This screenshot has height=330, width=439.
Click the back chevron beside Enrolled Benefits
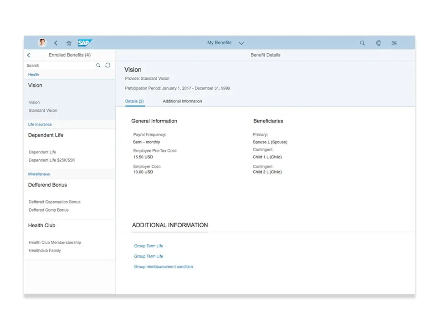29,55
